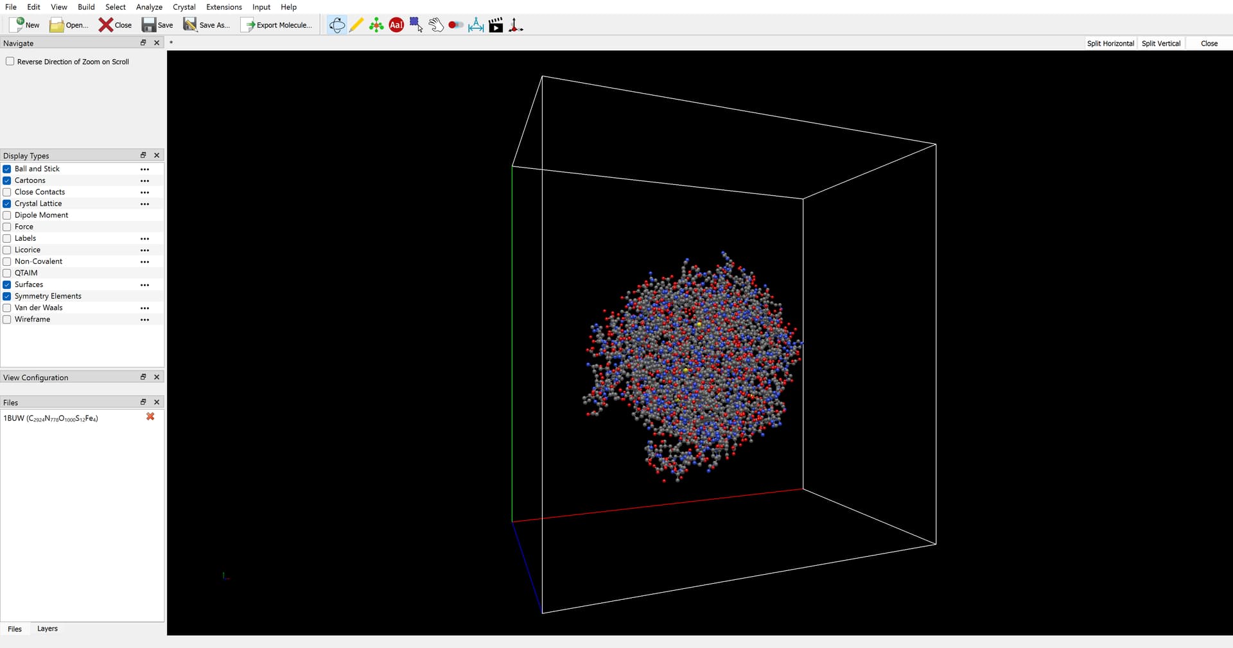
Task: Open the Animation playback tool
Action: pyautogui.click(x=496, y=25)
